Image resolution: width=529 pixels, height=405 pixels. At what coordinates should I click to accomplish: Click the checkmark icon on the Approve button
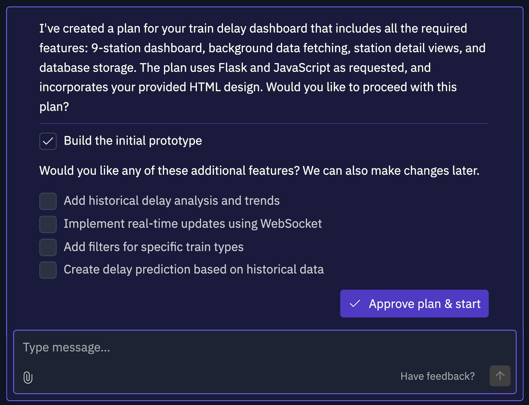[355, 304]
